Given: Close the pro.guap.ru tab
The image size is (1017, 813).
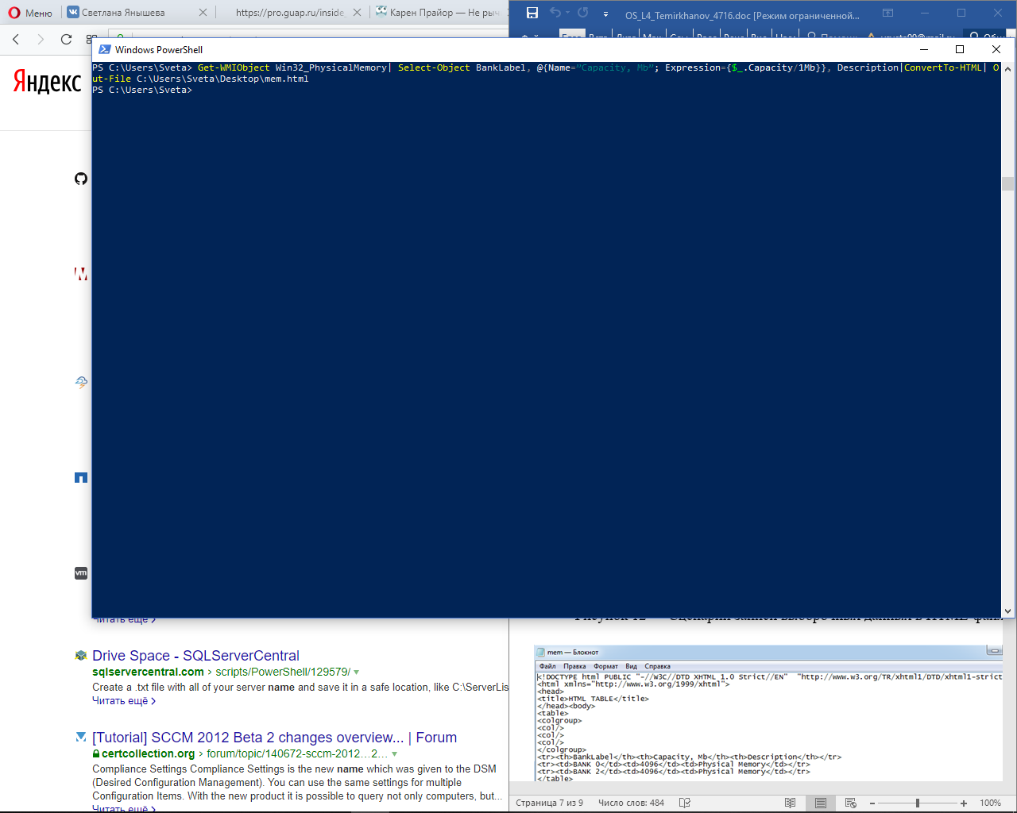Looking at the screenshot, I should 357,13.
